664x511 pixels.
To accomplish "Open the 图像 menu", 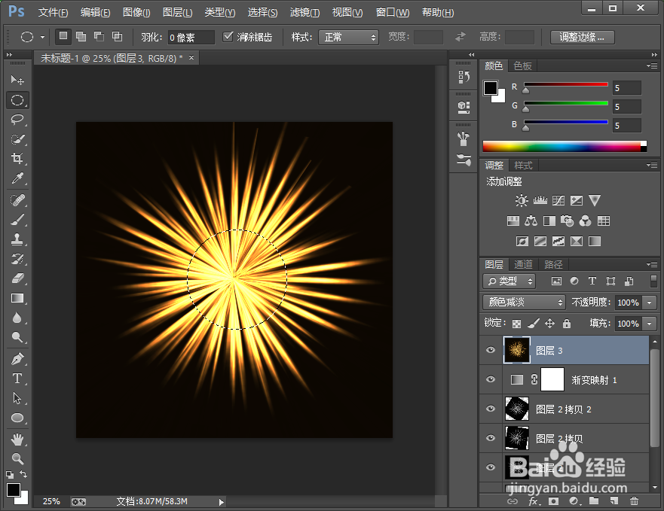I will tap(136, 13).
